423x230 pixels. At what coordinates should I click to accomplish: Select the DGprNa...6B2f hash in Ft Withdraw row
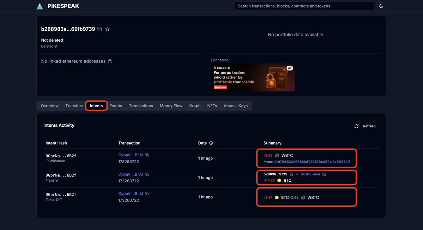point(61,156)
